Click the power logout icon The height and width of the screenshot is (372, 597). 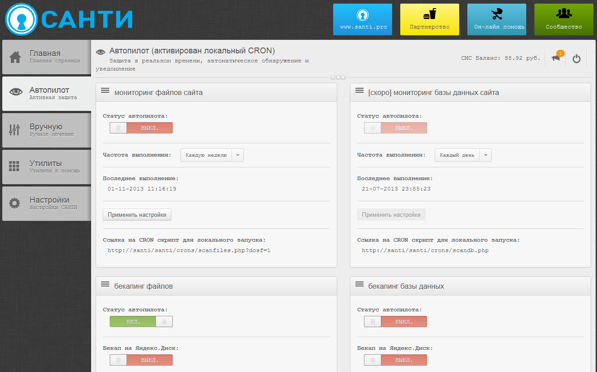pos(577,58)
